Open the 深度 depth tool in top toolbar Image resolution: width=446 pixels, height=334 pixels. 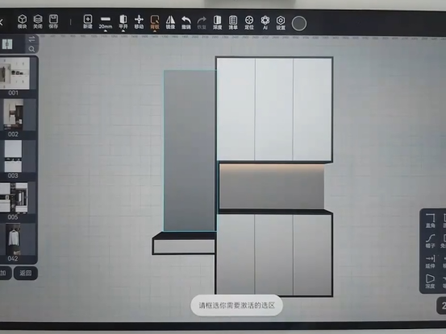(217, 23)
